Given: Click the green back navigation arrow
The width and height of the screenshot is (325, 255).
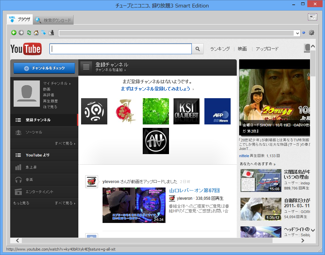Looking at the screenshot, I should click(14, 33).
